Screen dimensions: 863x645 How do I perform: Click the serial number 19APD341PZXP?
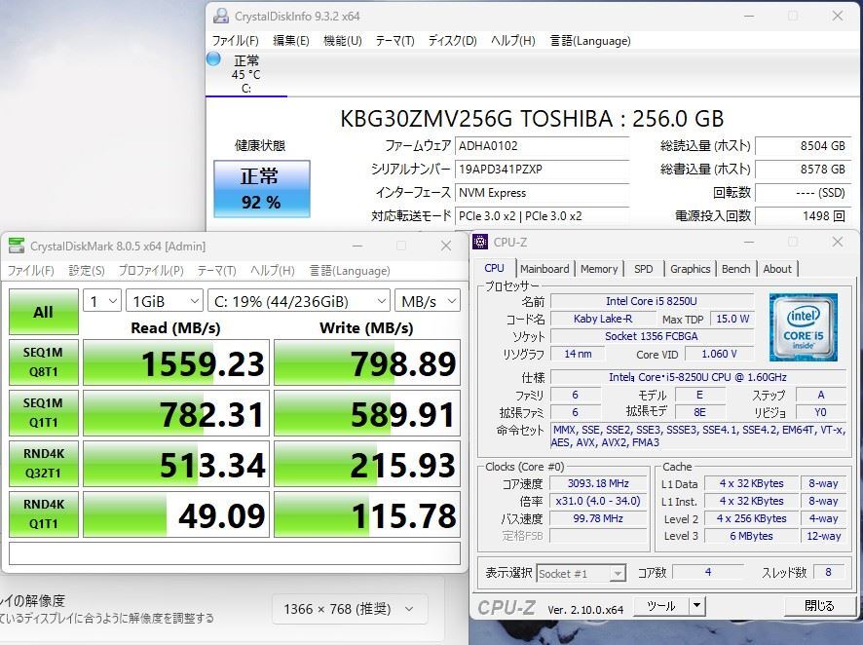[543, 169]
